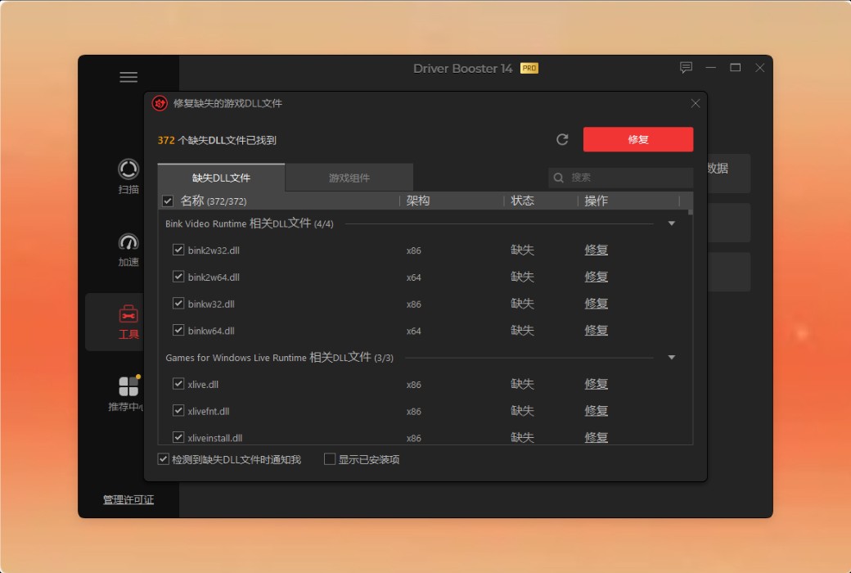Click Bink Video Runtime 相关DLL文件 group header
The width and height of the screenshot is (851, 573).
[249, 223]
